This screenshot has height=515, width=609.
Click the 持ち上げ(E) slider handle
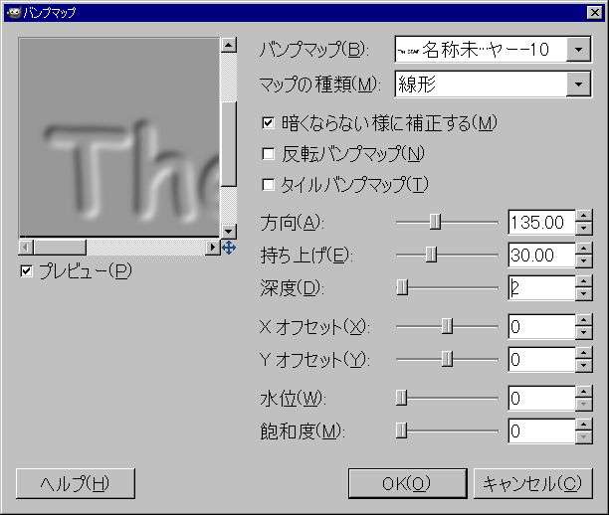coord(431,255)
